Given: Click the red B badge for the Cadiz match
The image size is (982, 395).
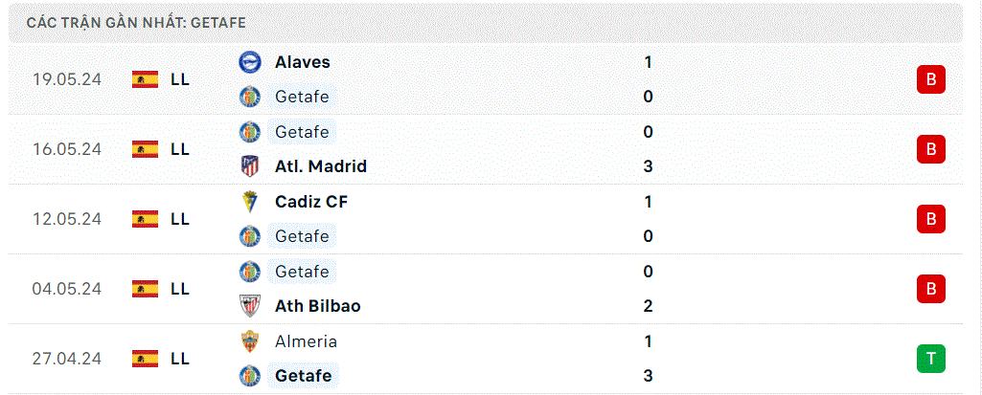Looking at the screenshot, I should 930,219.
